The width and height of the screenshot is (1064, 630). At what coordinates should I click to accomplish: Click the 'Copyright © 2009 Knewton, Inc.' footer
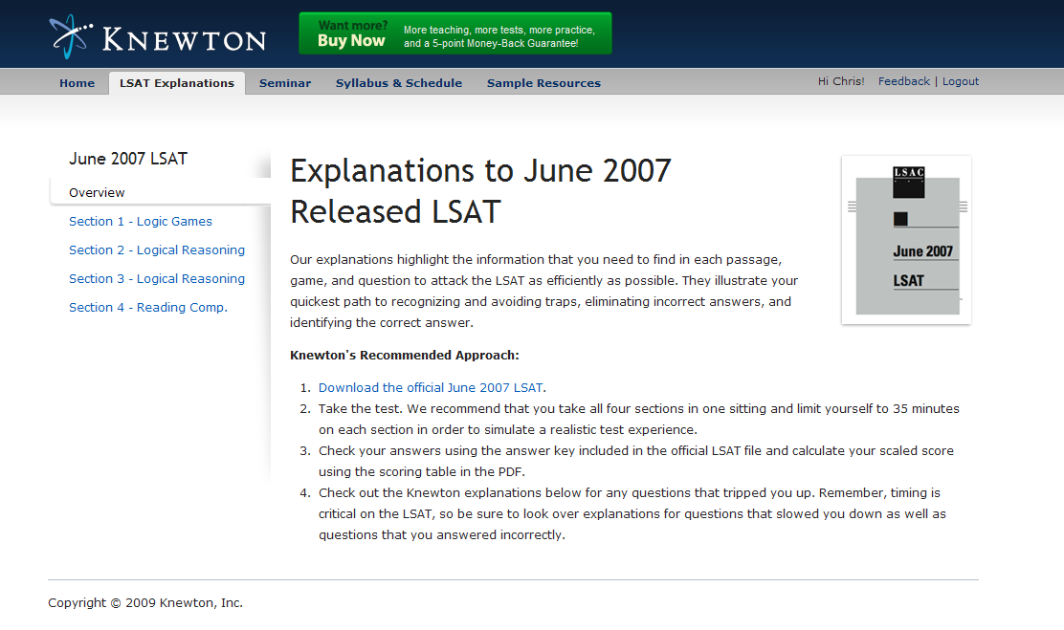tap(145, 603)
